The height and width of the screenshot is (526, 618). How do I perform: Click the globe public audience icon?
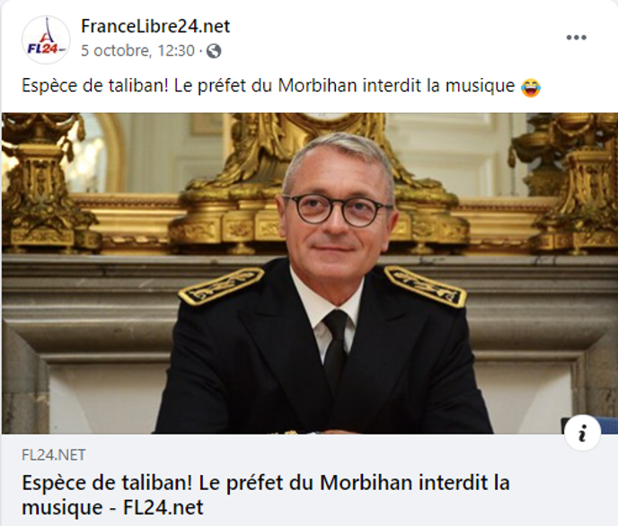tap(214, 51)
